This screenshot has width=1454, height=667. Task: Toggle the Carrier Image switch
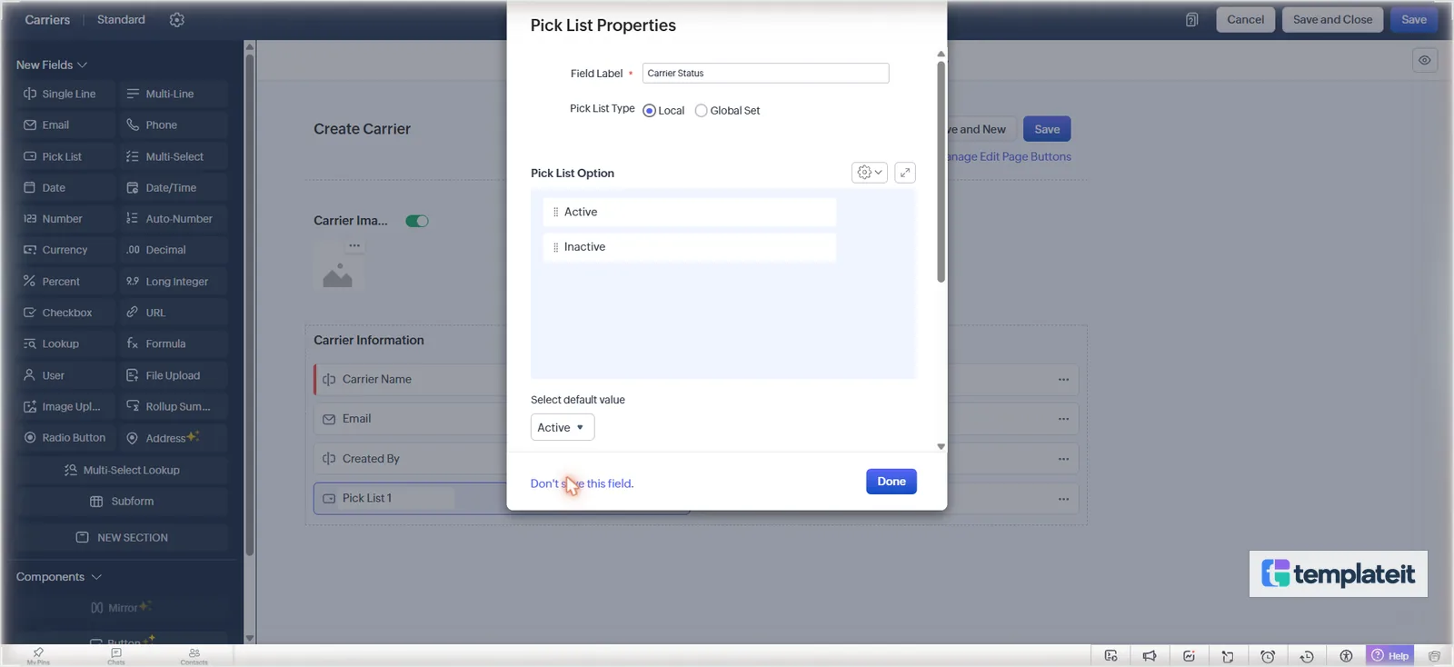pos(417,221)
